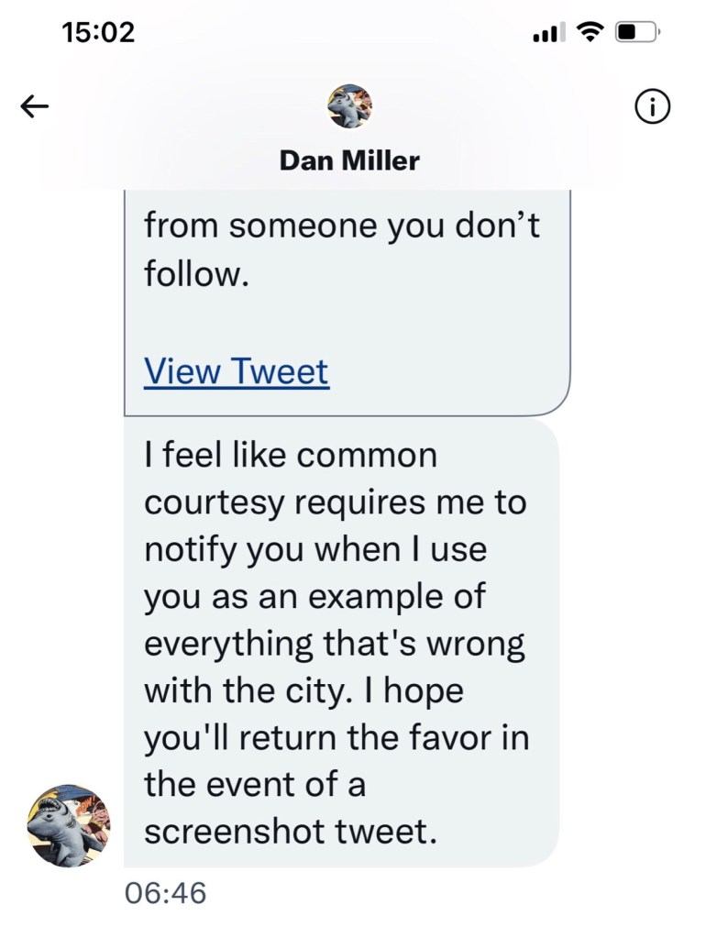Tap the battery indicator in status bar
The height and width of the screenshot is (938, 706).
coord(637,33)
